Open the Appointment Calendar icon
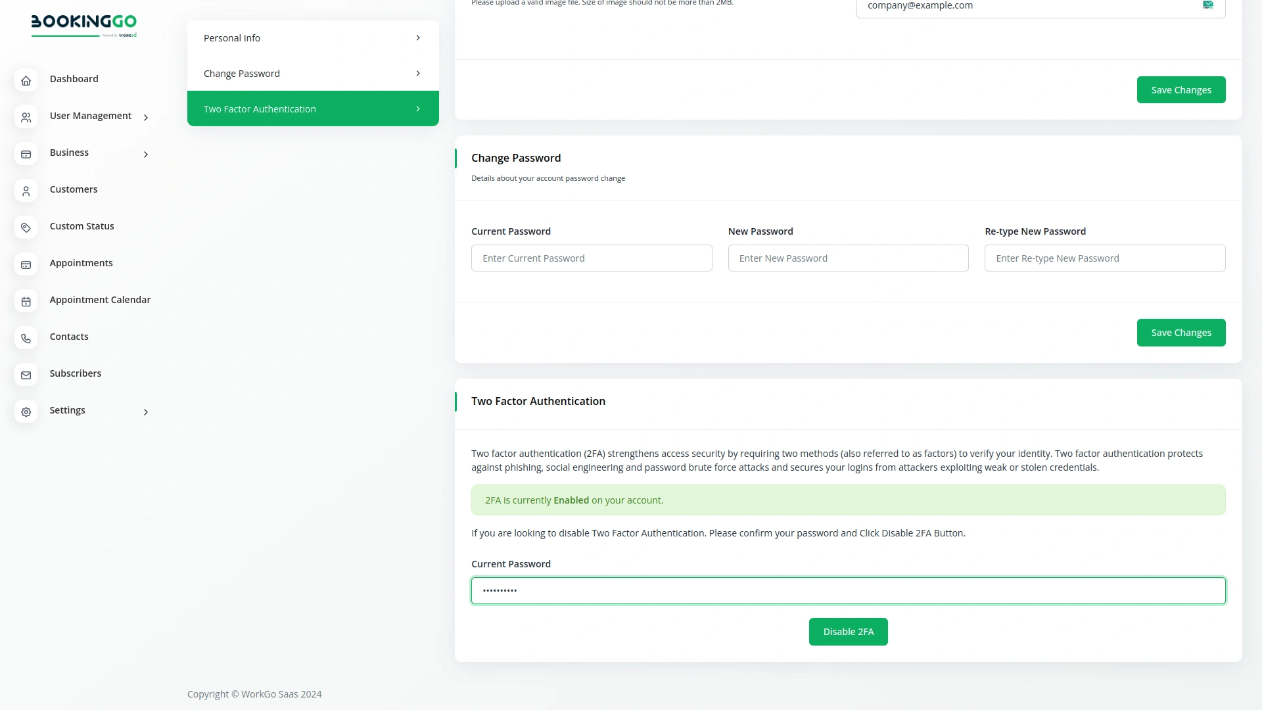This screenshot has width=1262, height=710. click(26, 301)
